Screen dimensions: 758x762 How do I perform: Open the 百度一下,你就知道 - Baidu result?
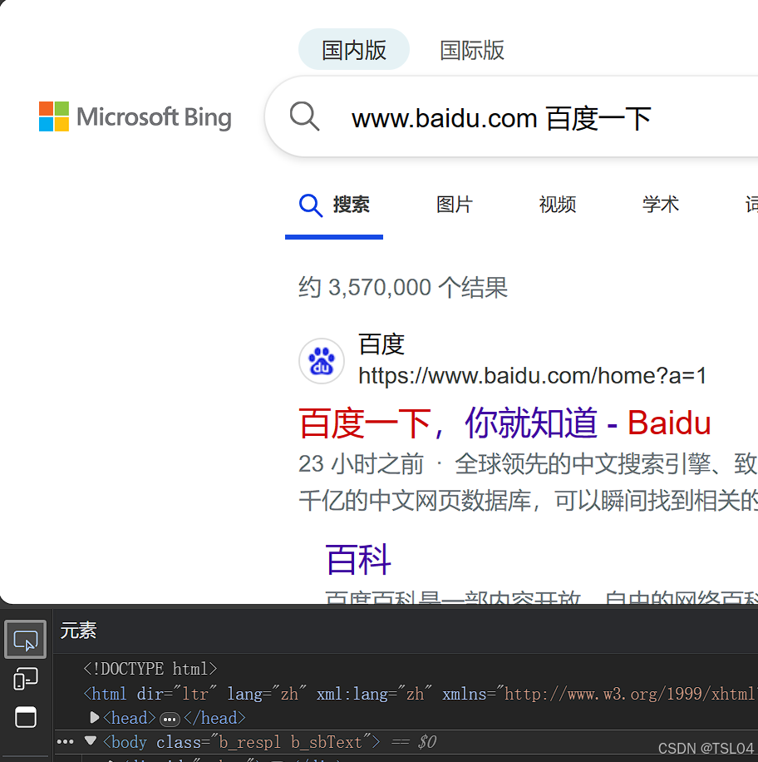(505, 423)
